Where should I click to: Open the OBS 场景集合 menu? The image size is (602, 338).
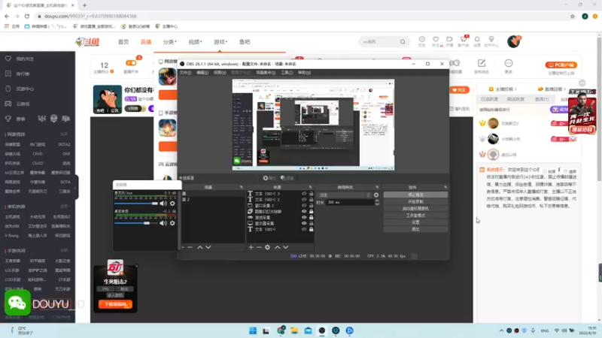[x=266, y=72]
